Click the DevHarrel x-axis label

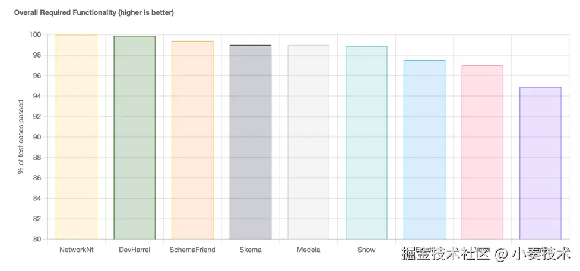click(134, 250)
